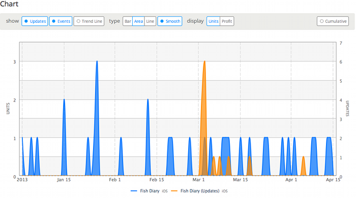
Task: Toggle the Updates show option
Action: tap(35, 21)
